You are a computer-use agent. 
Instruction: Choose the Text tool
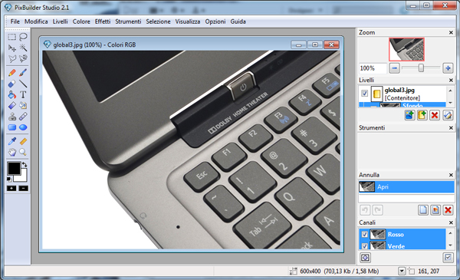[x=23, y=94]
